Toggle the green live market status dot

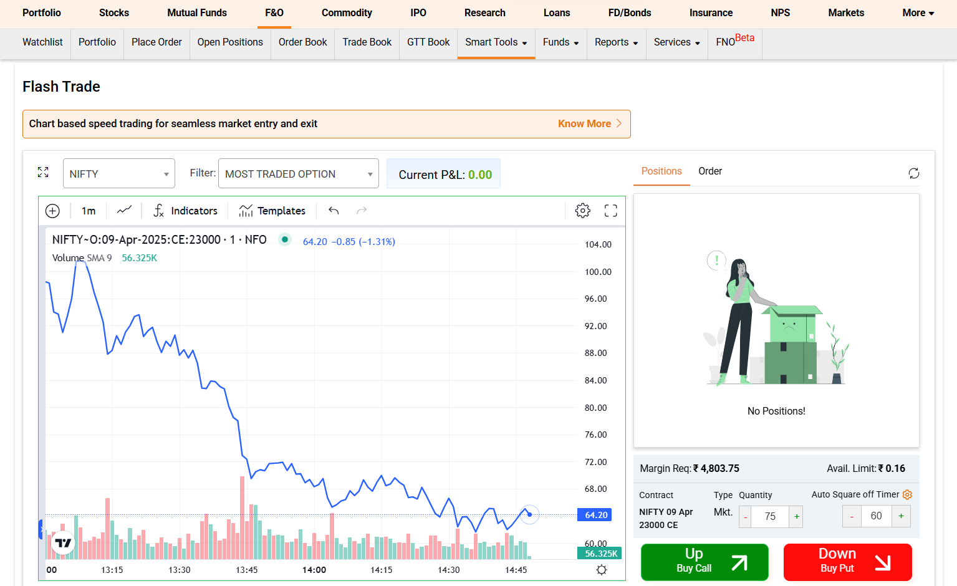(x=285, y=239)
